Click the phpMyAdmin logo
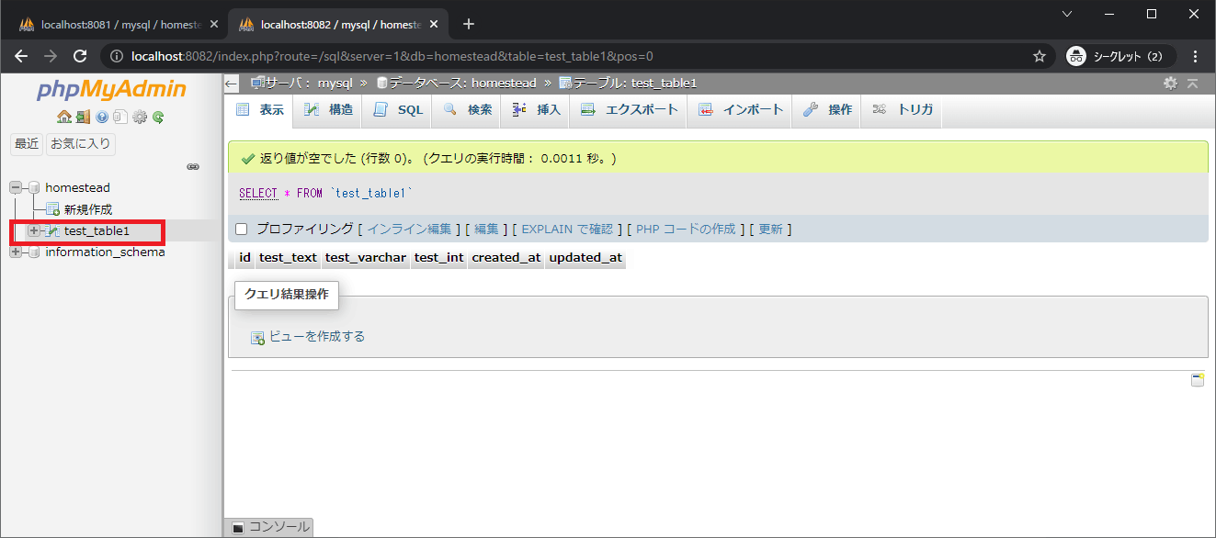Viewport: 1216px width, 538px height. [x=111, y=89]
